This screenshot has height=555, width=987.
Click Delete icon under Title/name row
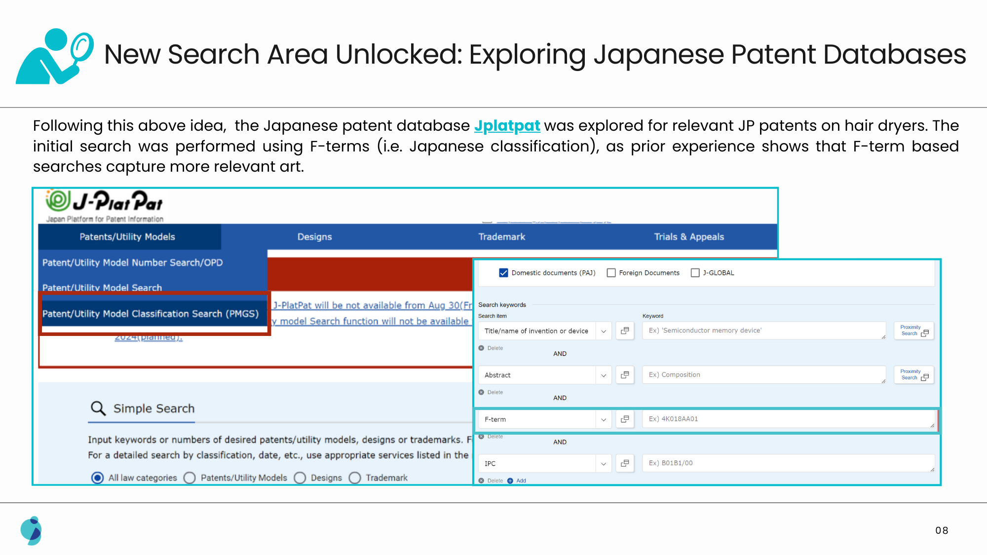[481, 348]
